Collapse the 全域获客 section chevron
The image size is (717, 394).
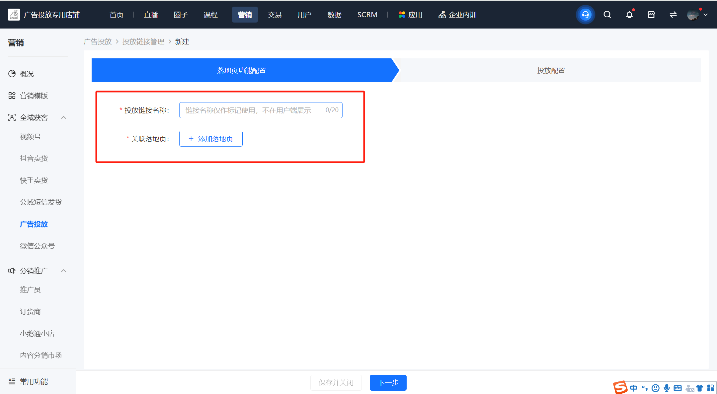point(64,117)
